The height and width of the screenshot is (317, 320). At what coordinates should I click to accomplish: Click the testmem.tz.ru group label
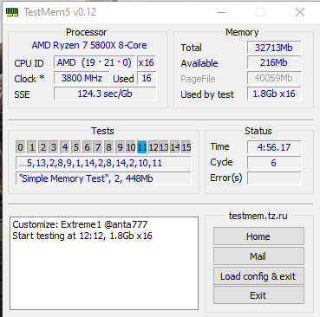258,216
